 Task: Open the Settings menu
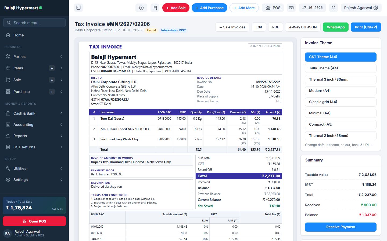click(x=34, y=180)
